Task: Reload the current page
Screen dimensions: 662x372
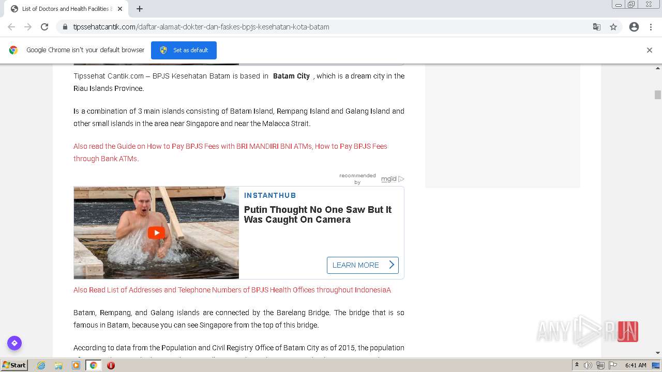Action: pyautogui.click(x=44, y=27)
